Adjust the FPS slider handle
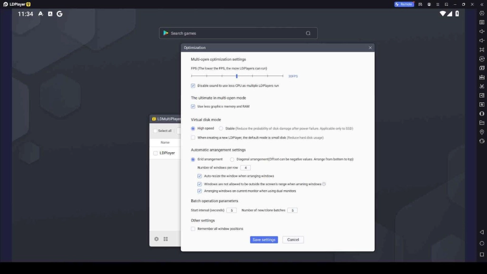This screenshot has height=274, width=487. point(237,76)
